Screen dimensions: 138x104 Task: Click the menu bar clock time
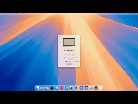point(134,14)
